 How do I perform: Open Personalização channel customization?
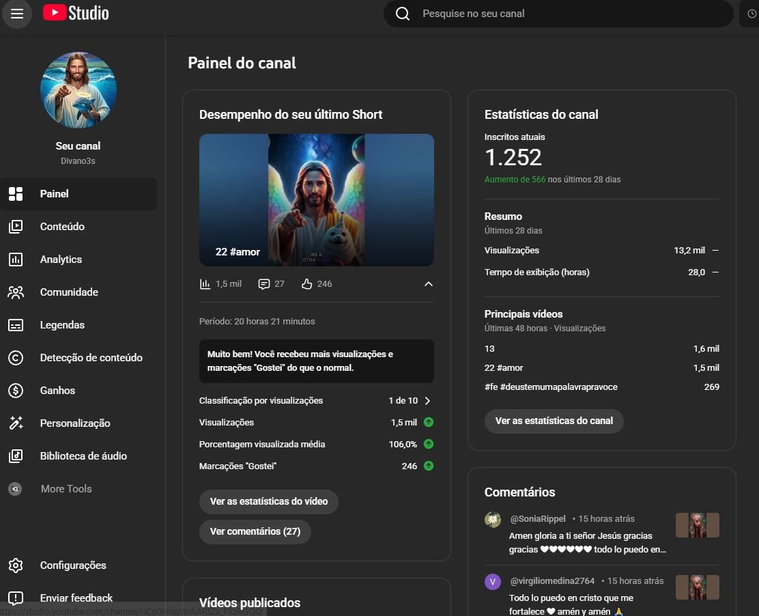[75, 423]
